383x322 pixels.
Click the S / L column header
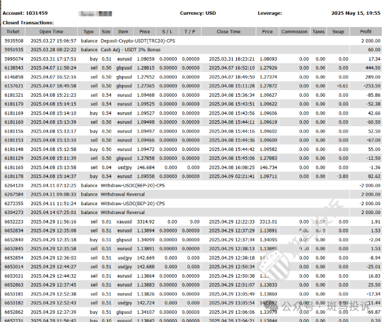coord(167,32)
